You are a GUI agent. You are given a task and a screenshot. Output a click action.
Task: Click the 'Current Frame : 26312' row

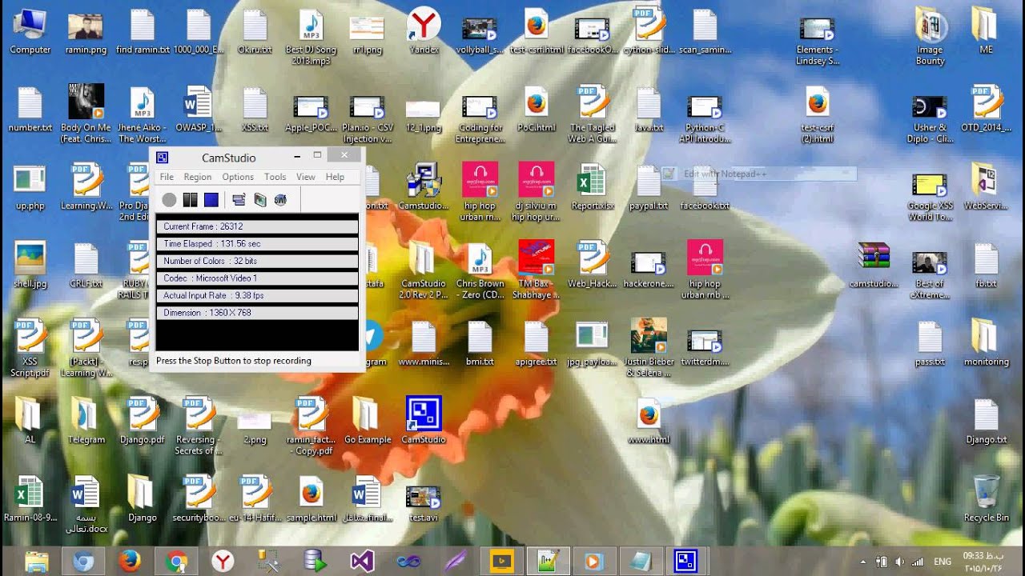[257, 226]
